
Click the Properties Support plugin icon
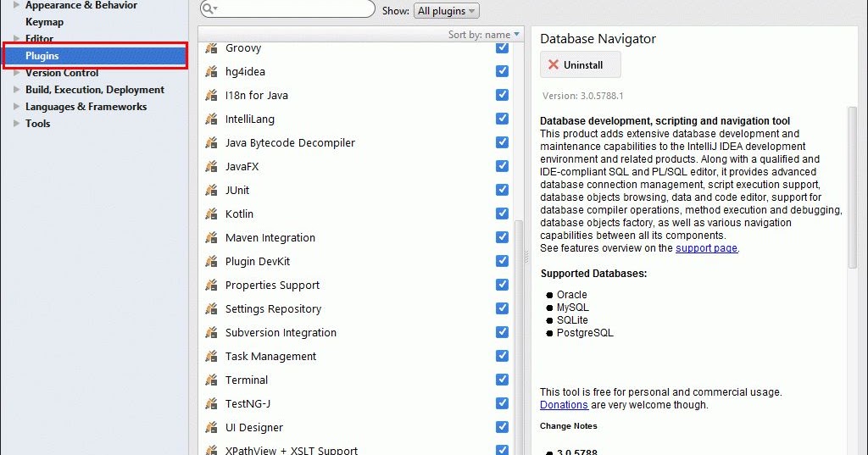tap(211, 285)
